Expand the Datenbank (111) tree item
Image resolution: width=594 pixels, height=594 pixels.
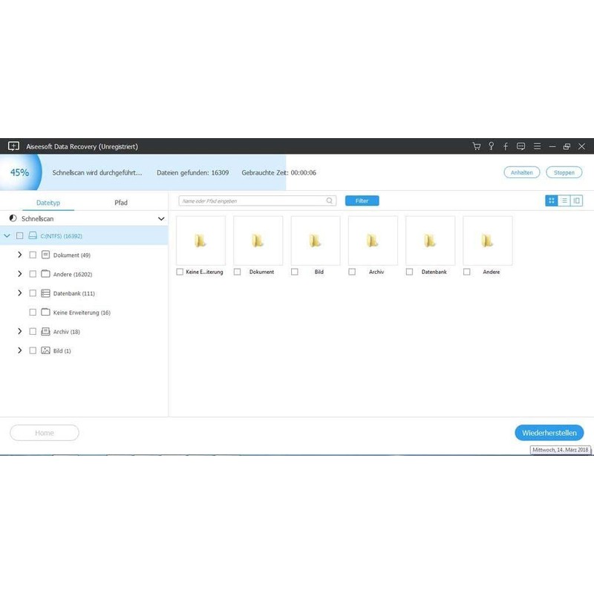pyautogui.click(x=20, y=293)
